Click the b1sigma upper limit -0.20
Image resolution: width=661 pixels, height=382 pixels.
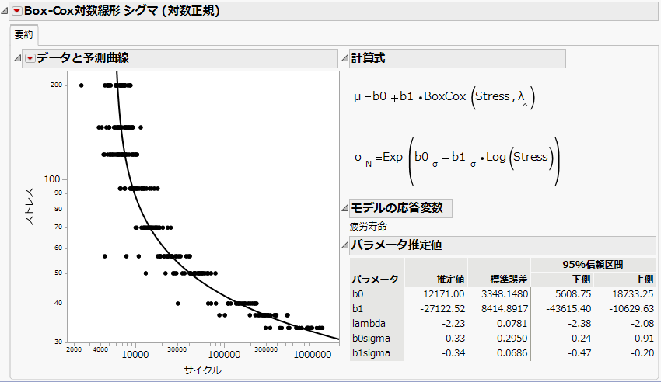click(x=642, y=353)
